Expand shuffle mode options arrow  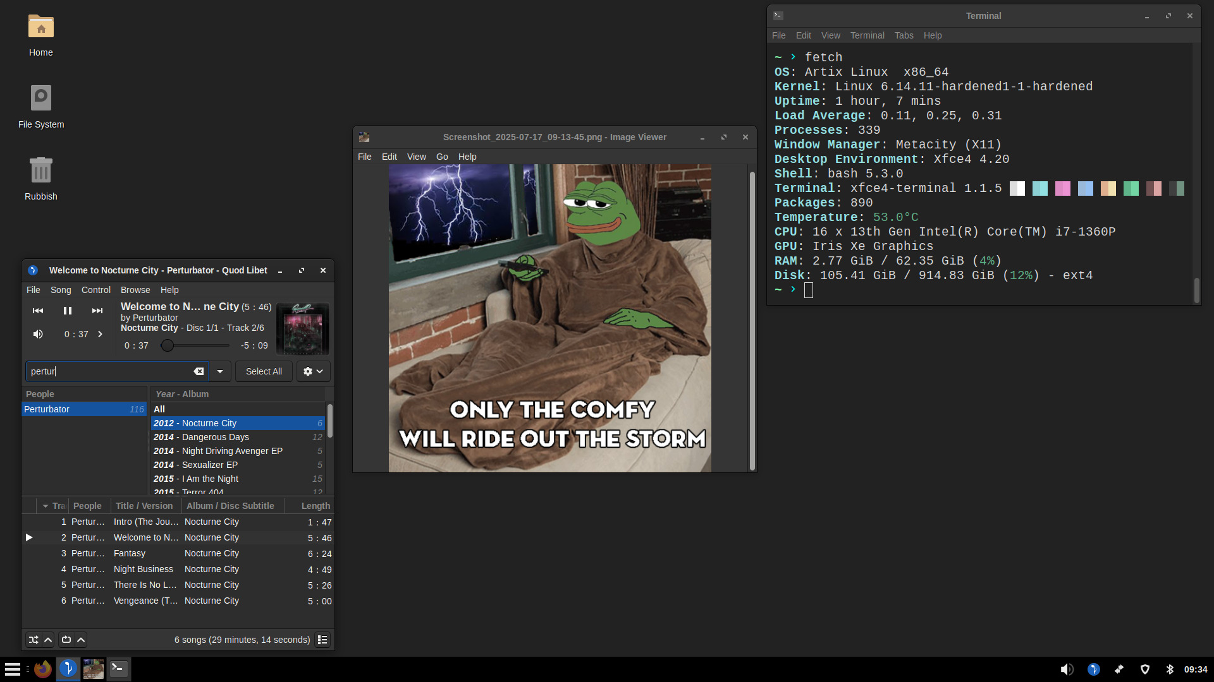pyautogui.click(x=48, y=640)
